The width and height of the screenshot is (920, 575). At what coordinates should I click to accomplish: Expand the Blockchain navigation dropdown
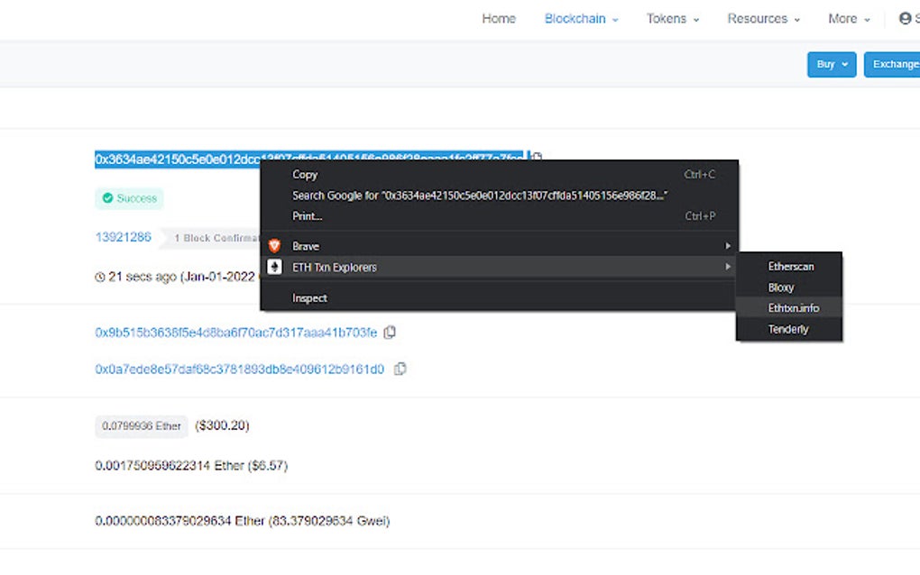580,18
